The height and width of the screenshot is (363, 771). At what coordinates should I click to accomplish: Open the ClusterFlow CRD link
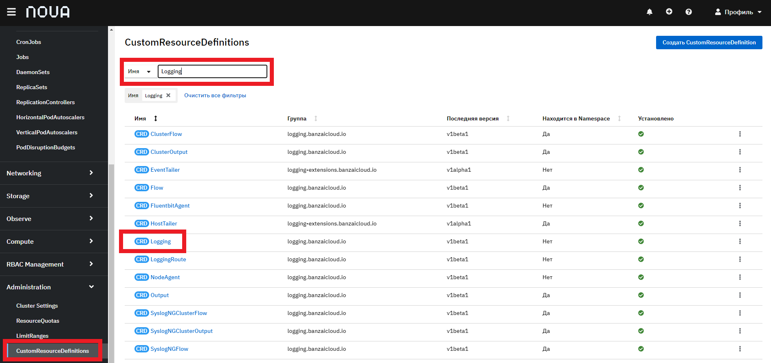pos(166,134)
